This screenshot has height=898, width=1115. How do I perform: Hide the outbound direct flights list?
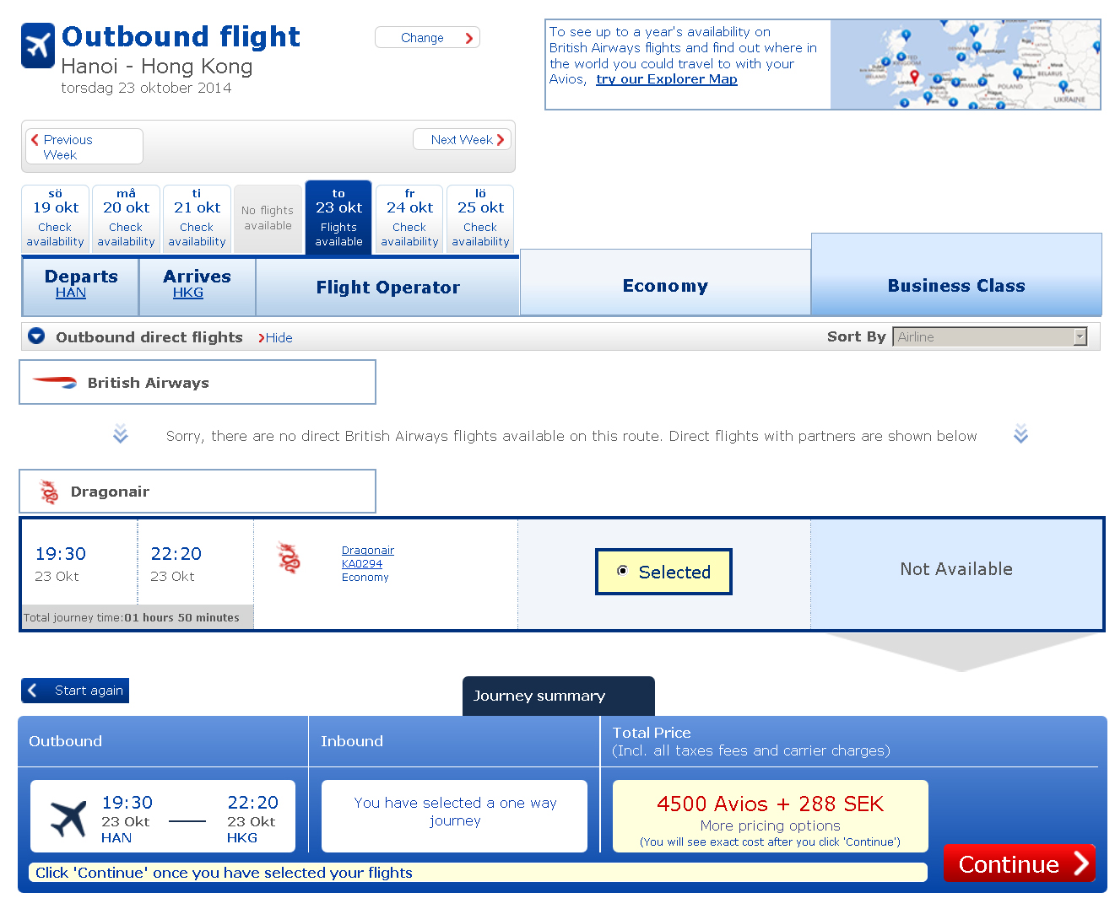pyautogui.click(x=276, y=338)
